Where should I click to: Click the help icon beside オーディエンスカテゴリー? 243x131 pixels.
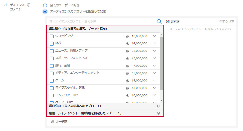point(29,5)
